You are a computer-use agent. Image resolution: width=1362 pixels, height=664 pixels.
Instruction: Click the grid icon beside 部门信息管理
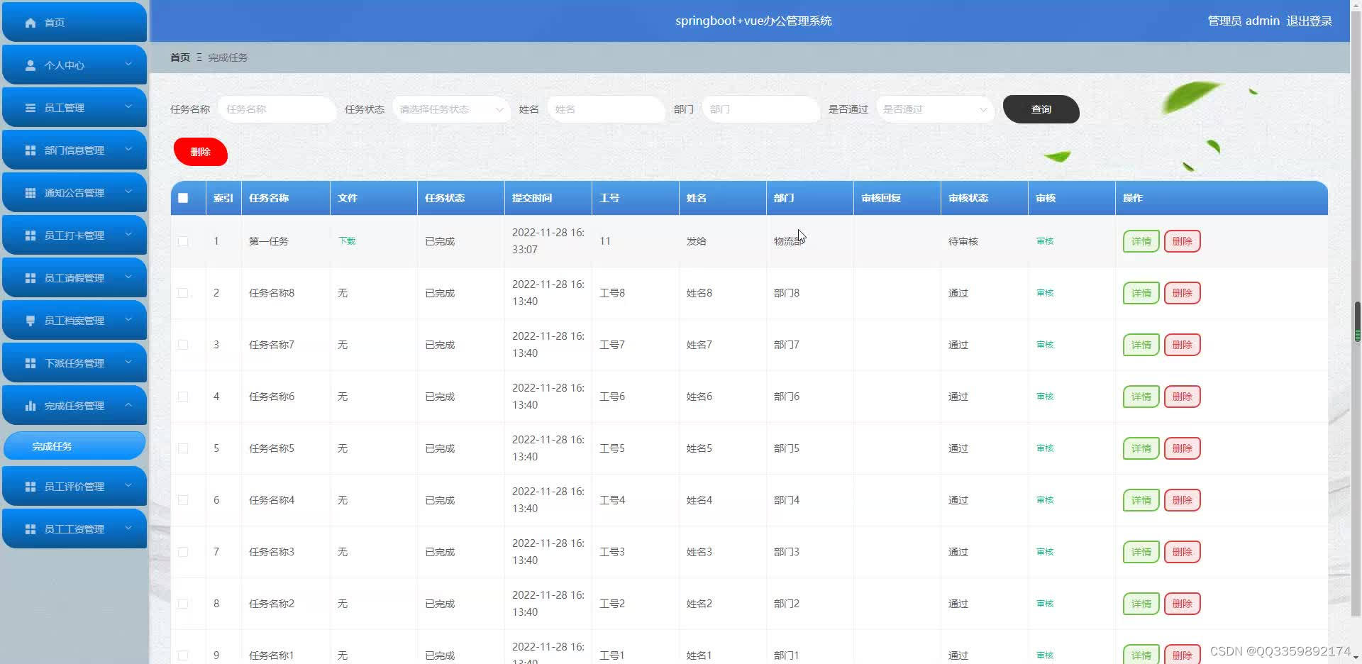pos(31,150)
